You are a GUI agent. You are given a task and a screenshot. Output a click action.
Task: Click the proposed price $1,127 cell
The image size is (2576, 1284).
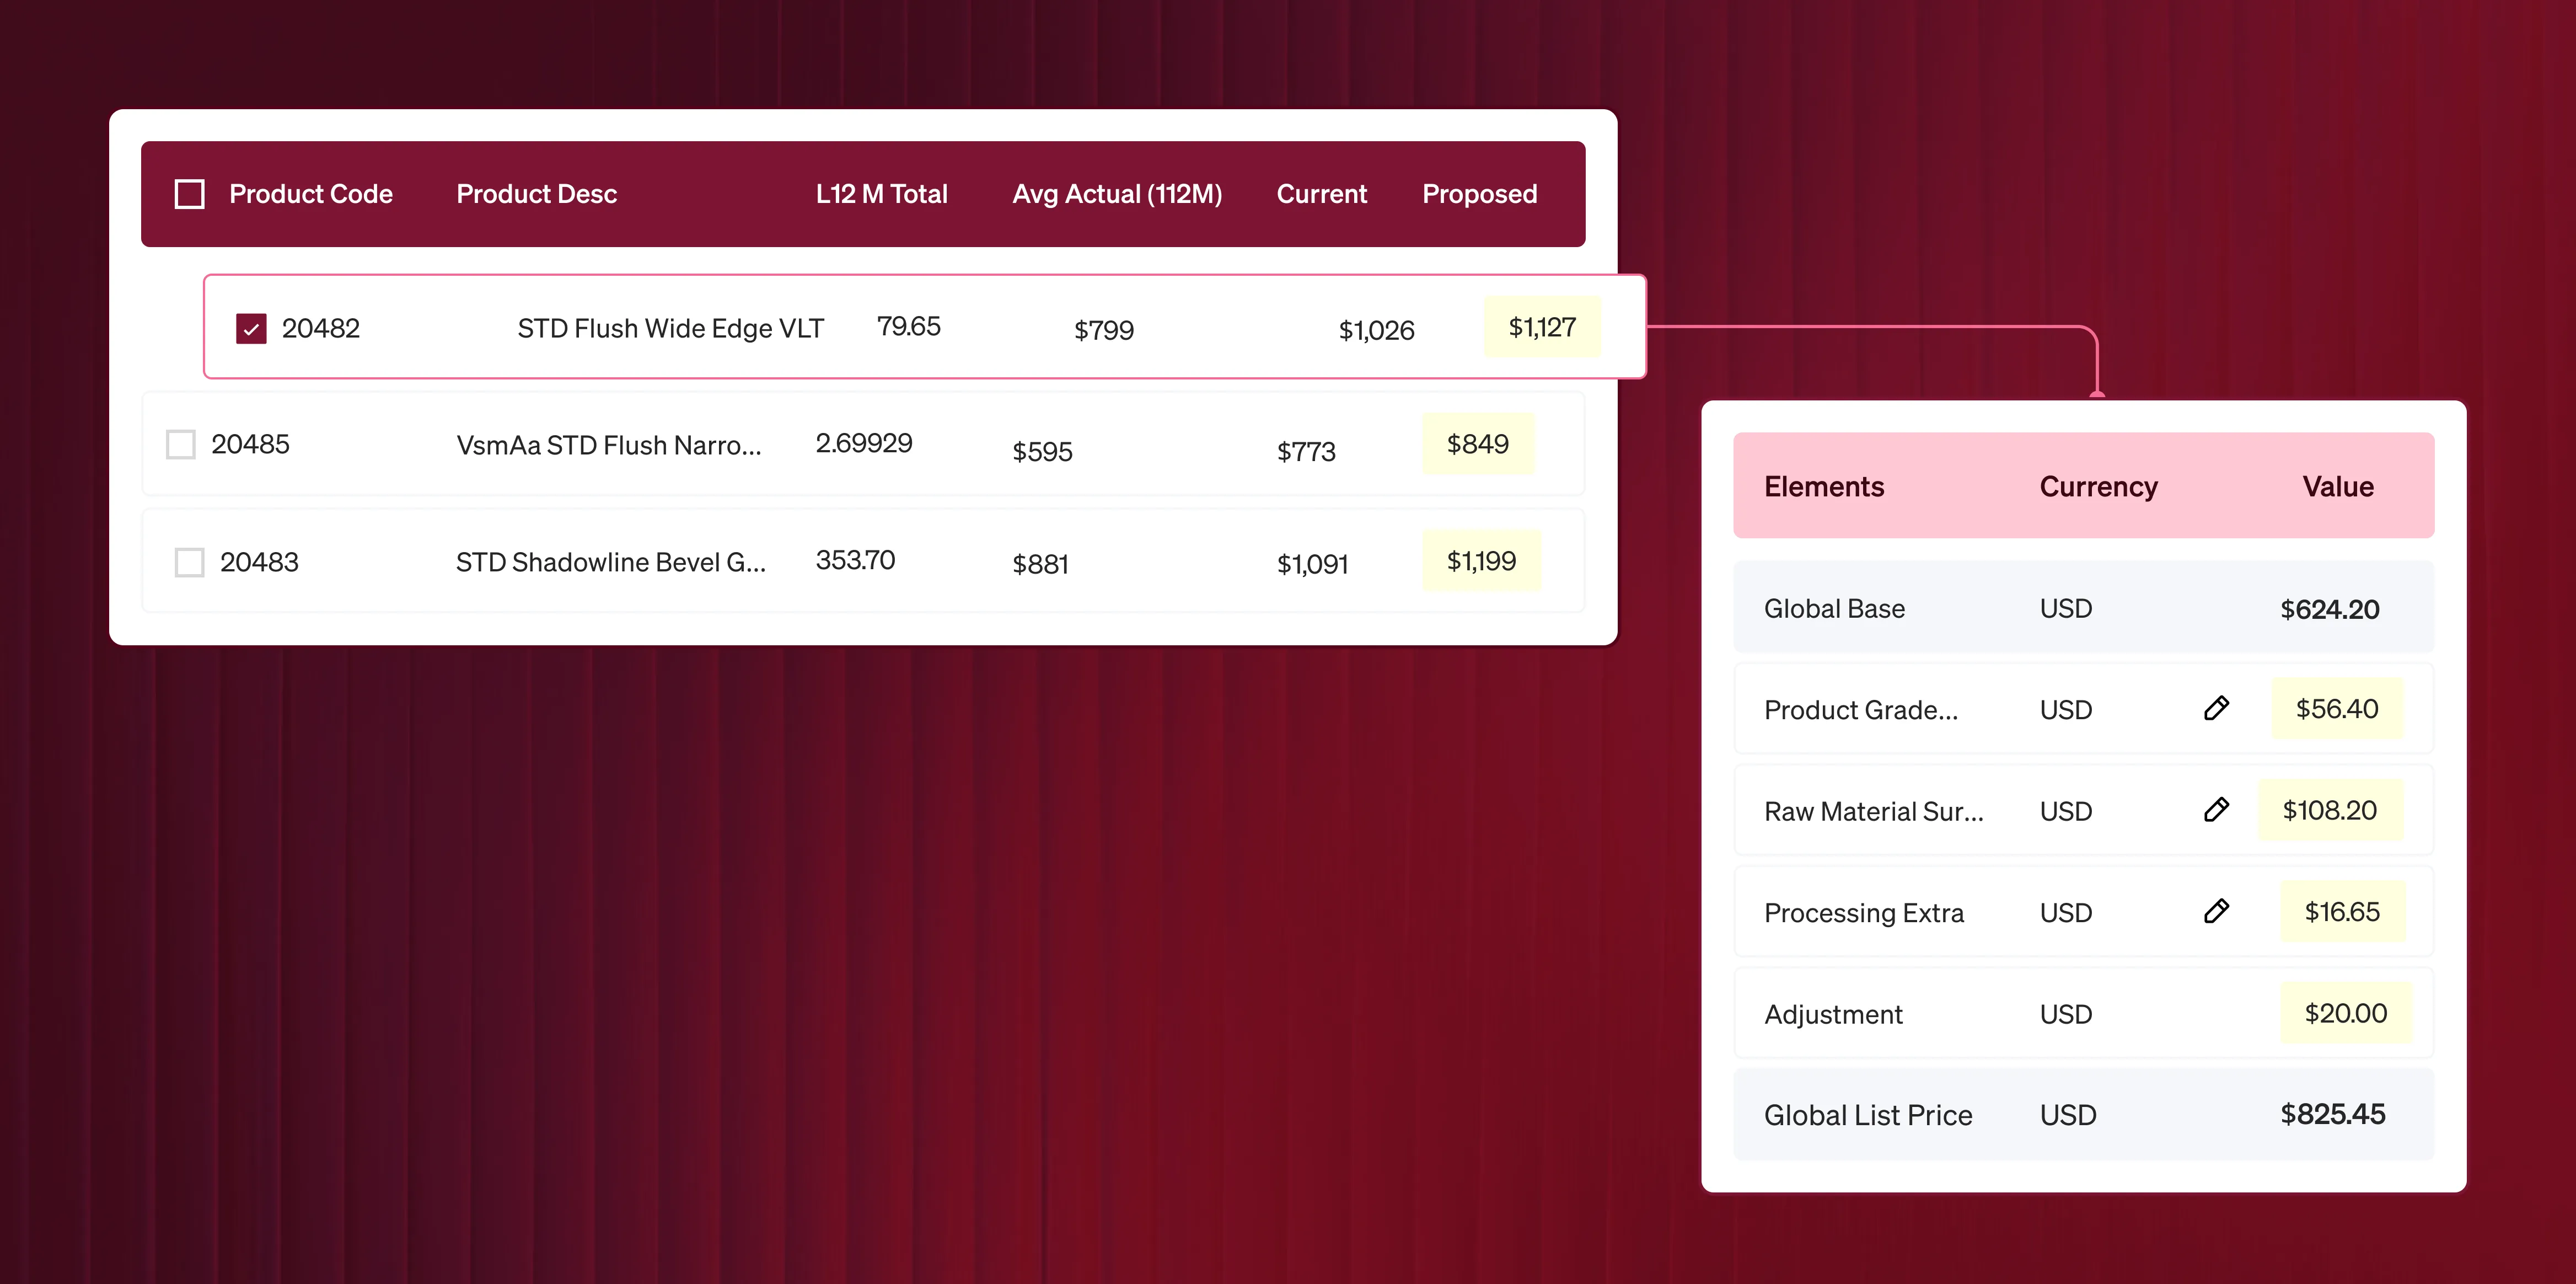1541,327
